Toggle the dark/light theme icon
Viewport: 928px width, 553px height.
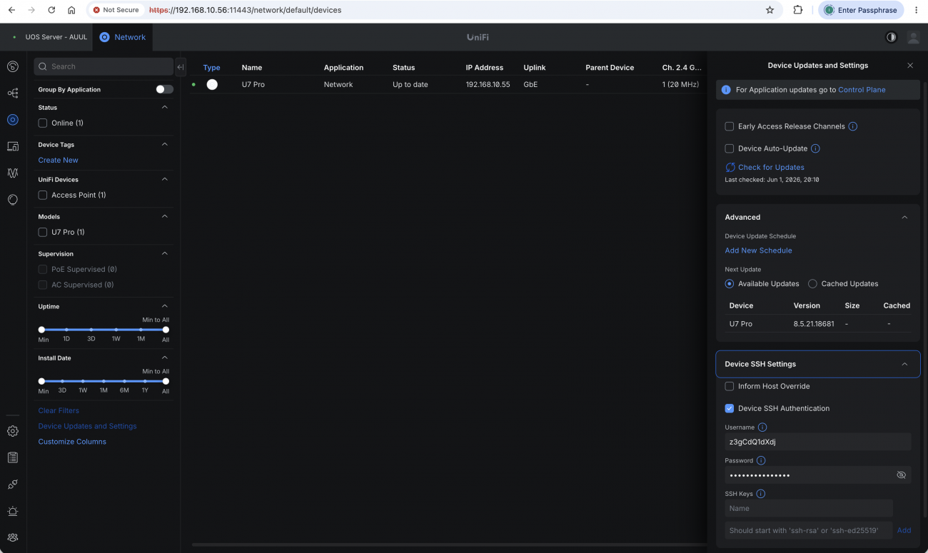point(891,37)
